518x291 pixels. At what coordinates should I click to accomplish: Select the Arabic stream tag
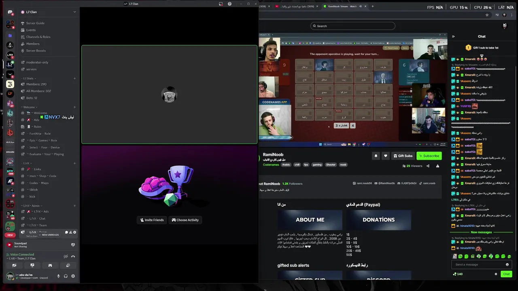coord(286,164)
